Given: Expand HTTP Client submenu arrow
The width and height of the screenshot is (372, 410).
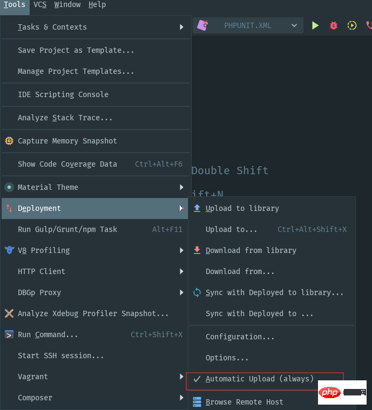Looking at the screenshot, I should (181, 271).
